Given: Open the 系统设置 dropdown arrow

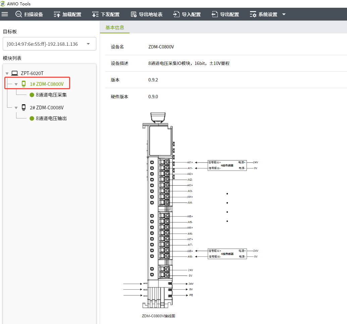Looking at the screenshot, I should (284, 14).
